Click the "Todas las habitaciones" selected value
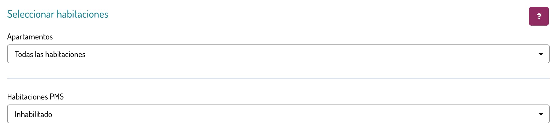The width and height of the screenshot is (558, 136). [x=50, y=54]
